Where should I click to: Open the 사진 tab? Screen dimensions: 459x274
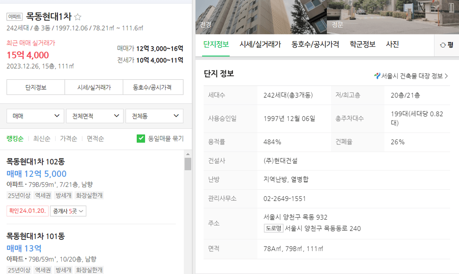point(392,45)
